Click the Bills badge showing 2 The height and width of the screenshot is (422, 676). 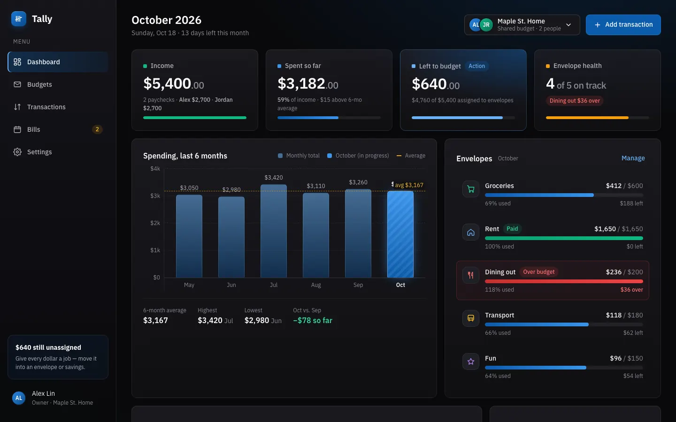pos(97,129)
